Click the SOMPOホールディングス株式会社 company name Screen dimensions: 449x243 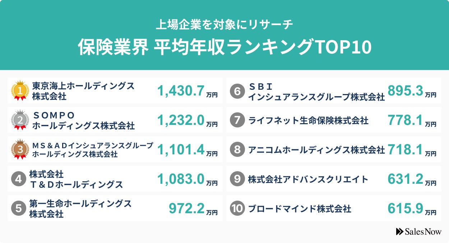point(83,120)
